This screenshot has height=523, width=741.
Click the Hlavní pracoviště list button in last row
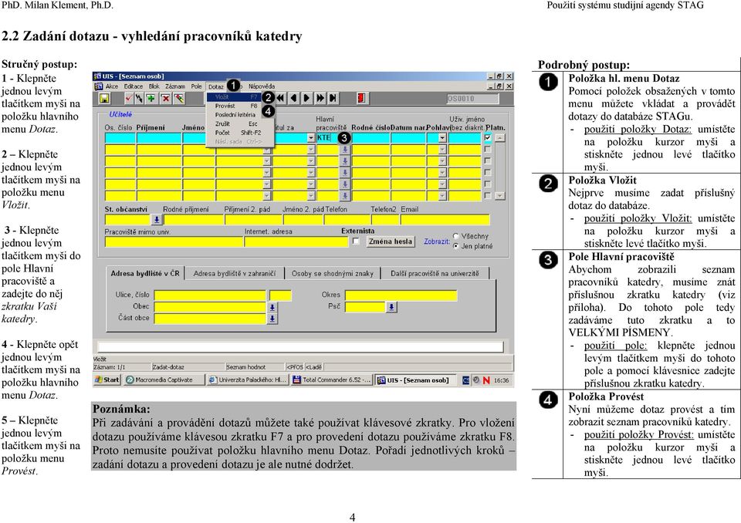click(345, 196)
